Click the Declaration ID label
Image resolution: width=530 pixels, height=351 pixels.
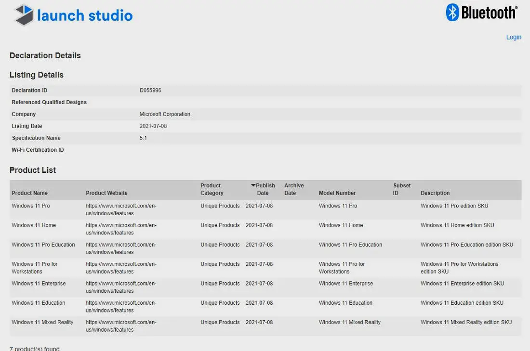tap(29, 90)
